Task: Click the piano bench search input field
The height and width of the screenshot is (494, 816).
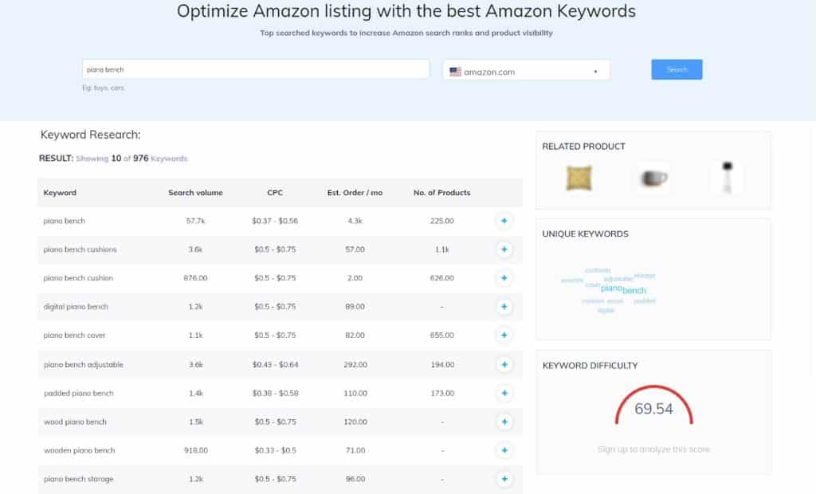Action: tap(255, 69)
